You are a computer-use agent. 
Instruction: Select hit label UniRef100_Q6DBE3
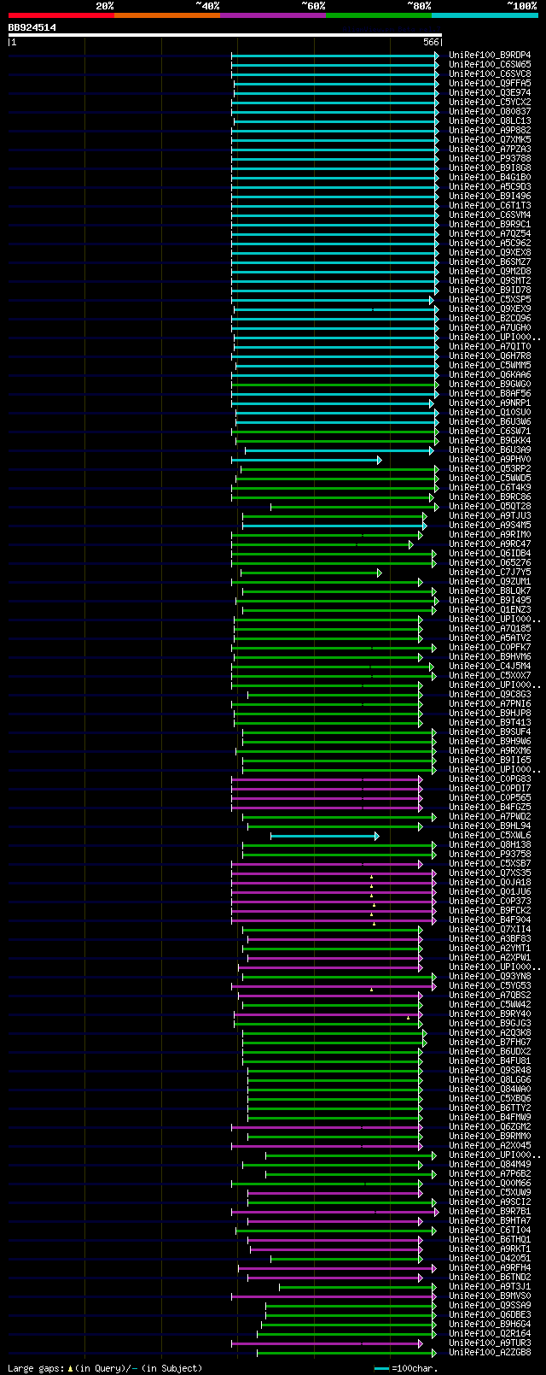click(490, 1314)
